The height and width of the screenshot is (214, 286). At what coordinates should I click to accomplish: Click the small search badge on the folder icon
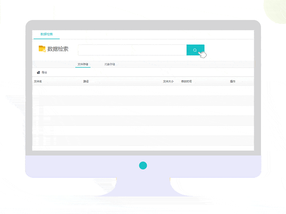tap(44, 52)
